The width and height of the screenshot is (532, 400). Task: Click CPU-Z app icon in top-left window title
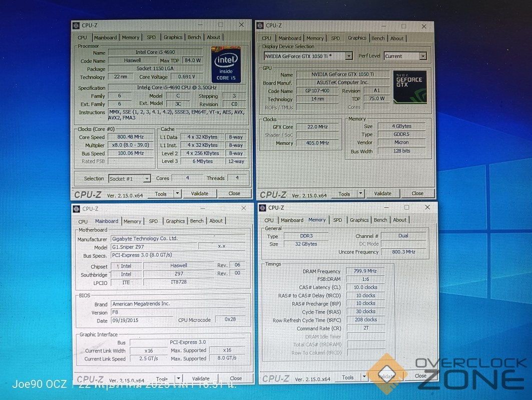pos(77,25)
